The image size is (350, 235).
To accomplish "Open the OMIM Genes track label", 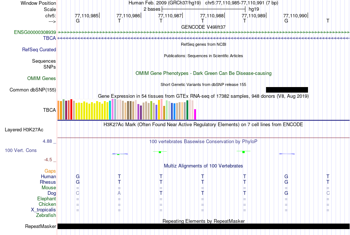I will click(42, 78).
